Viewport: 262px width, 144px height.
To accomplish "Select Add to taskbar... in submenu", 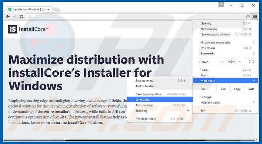I will (160, 86).
